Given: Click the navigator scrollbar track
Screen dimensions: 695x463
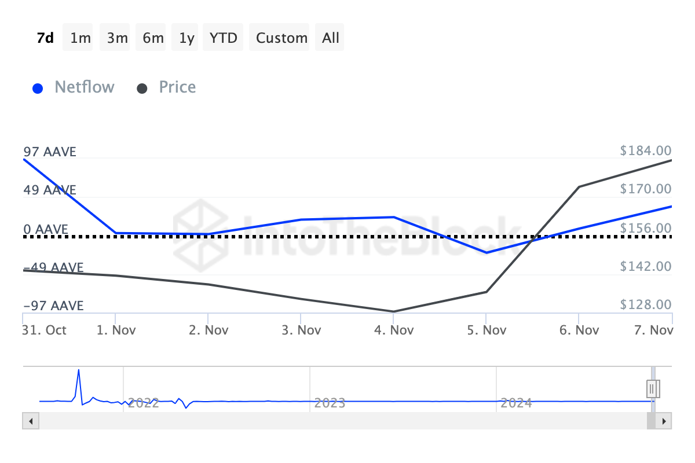Looking at the screenshot, I should [x=348, y=421].
